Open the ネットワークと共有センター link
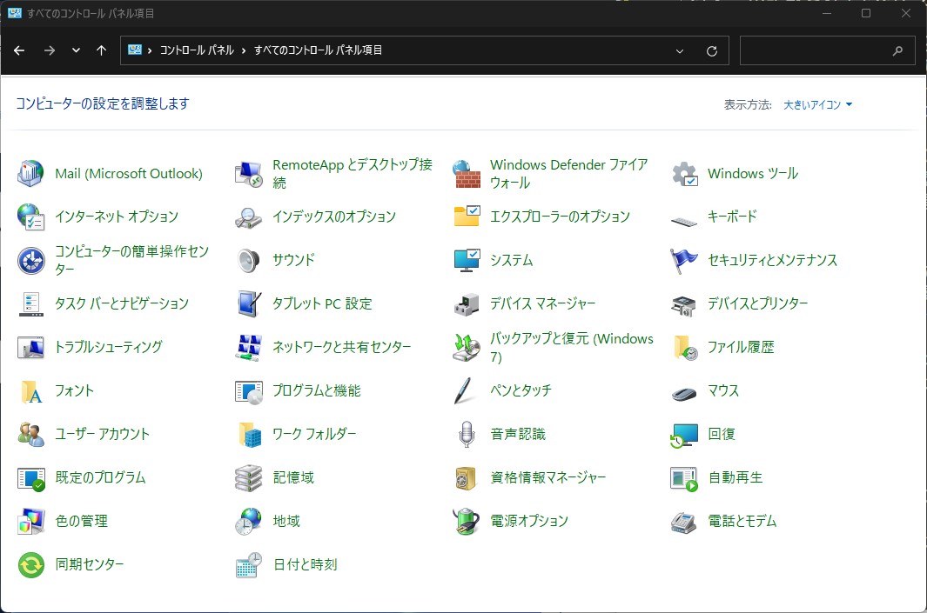Viewport: 927px width, 613px height. 341,347
